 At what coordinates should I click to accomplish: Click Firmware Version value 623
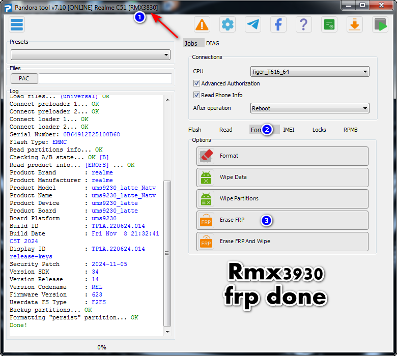97,294
